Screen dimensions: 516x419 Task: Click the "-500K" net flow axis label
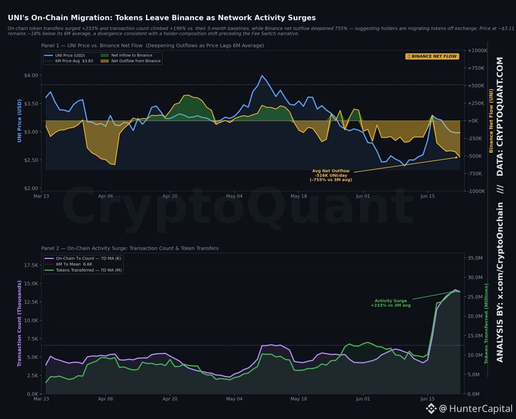point(476,156)
